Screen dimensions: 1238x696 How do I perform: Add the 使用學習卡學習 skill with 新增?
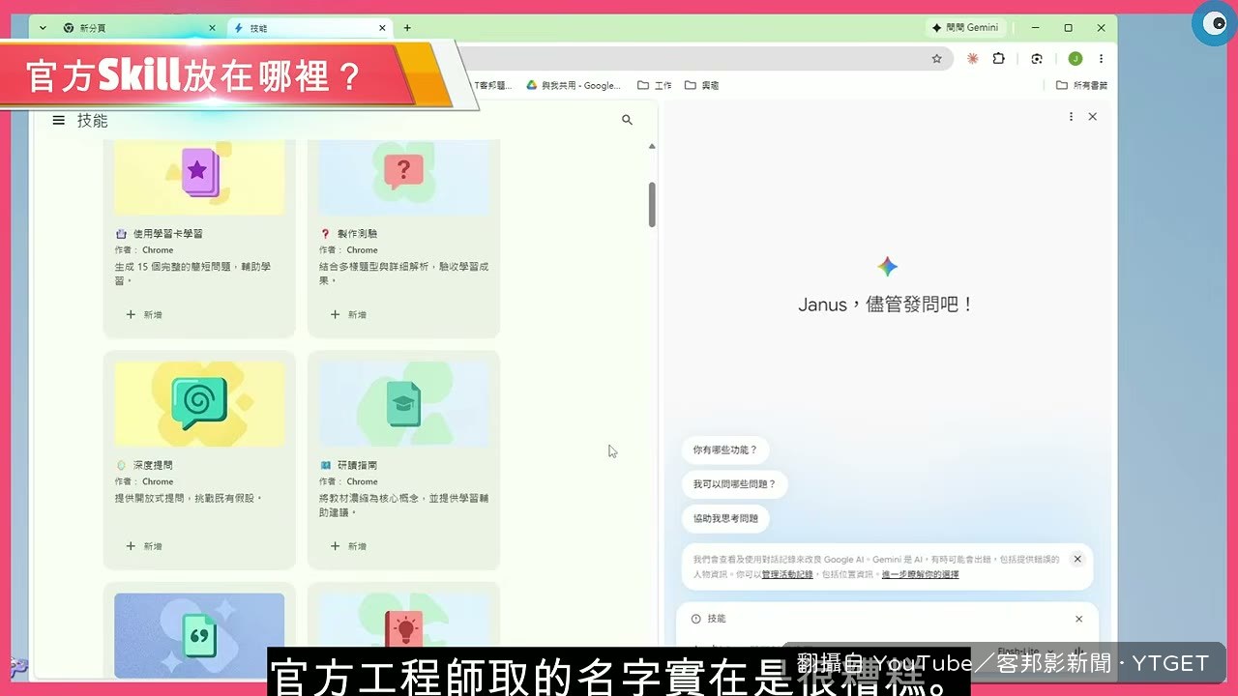144,314
